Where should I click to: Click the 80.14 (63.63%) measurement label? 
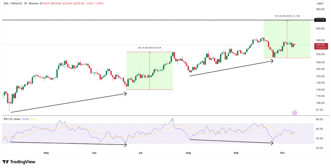150,48
